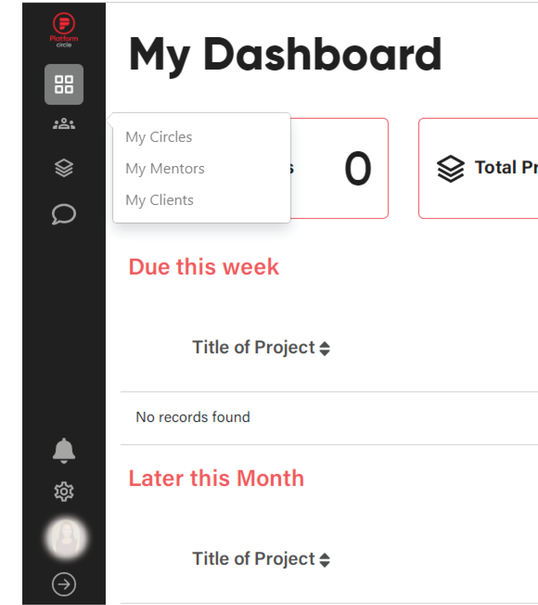Click the card showing count 0

[x=339, y=168]
